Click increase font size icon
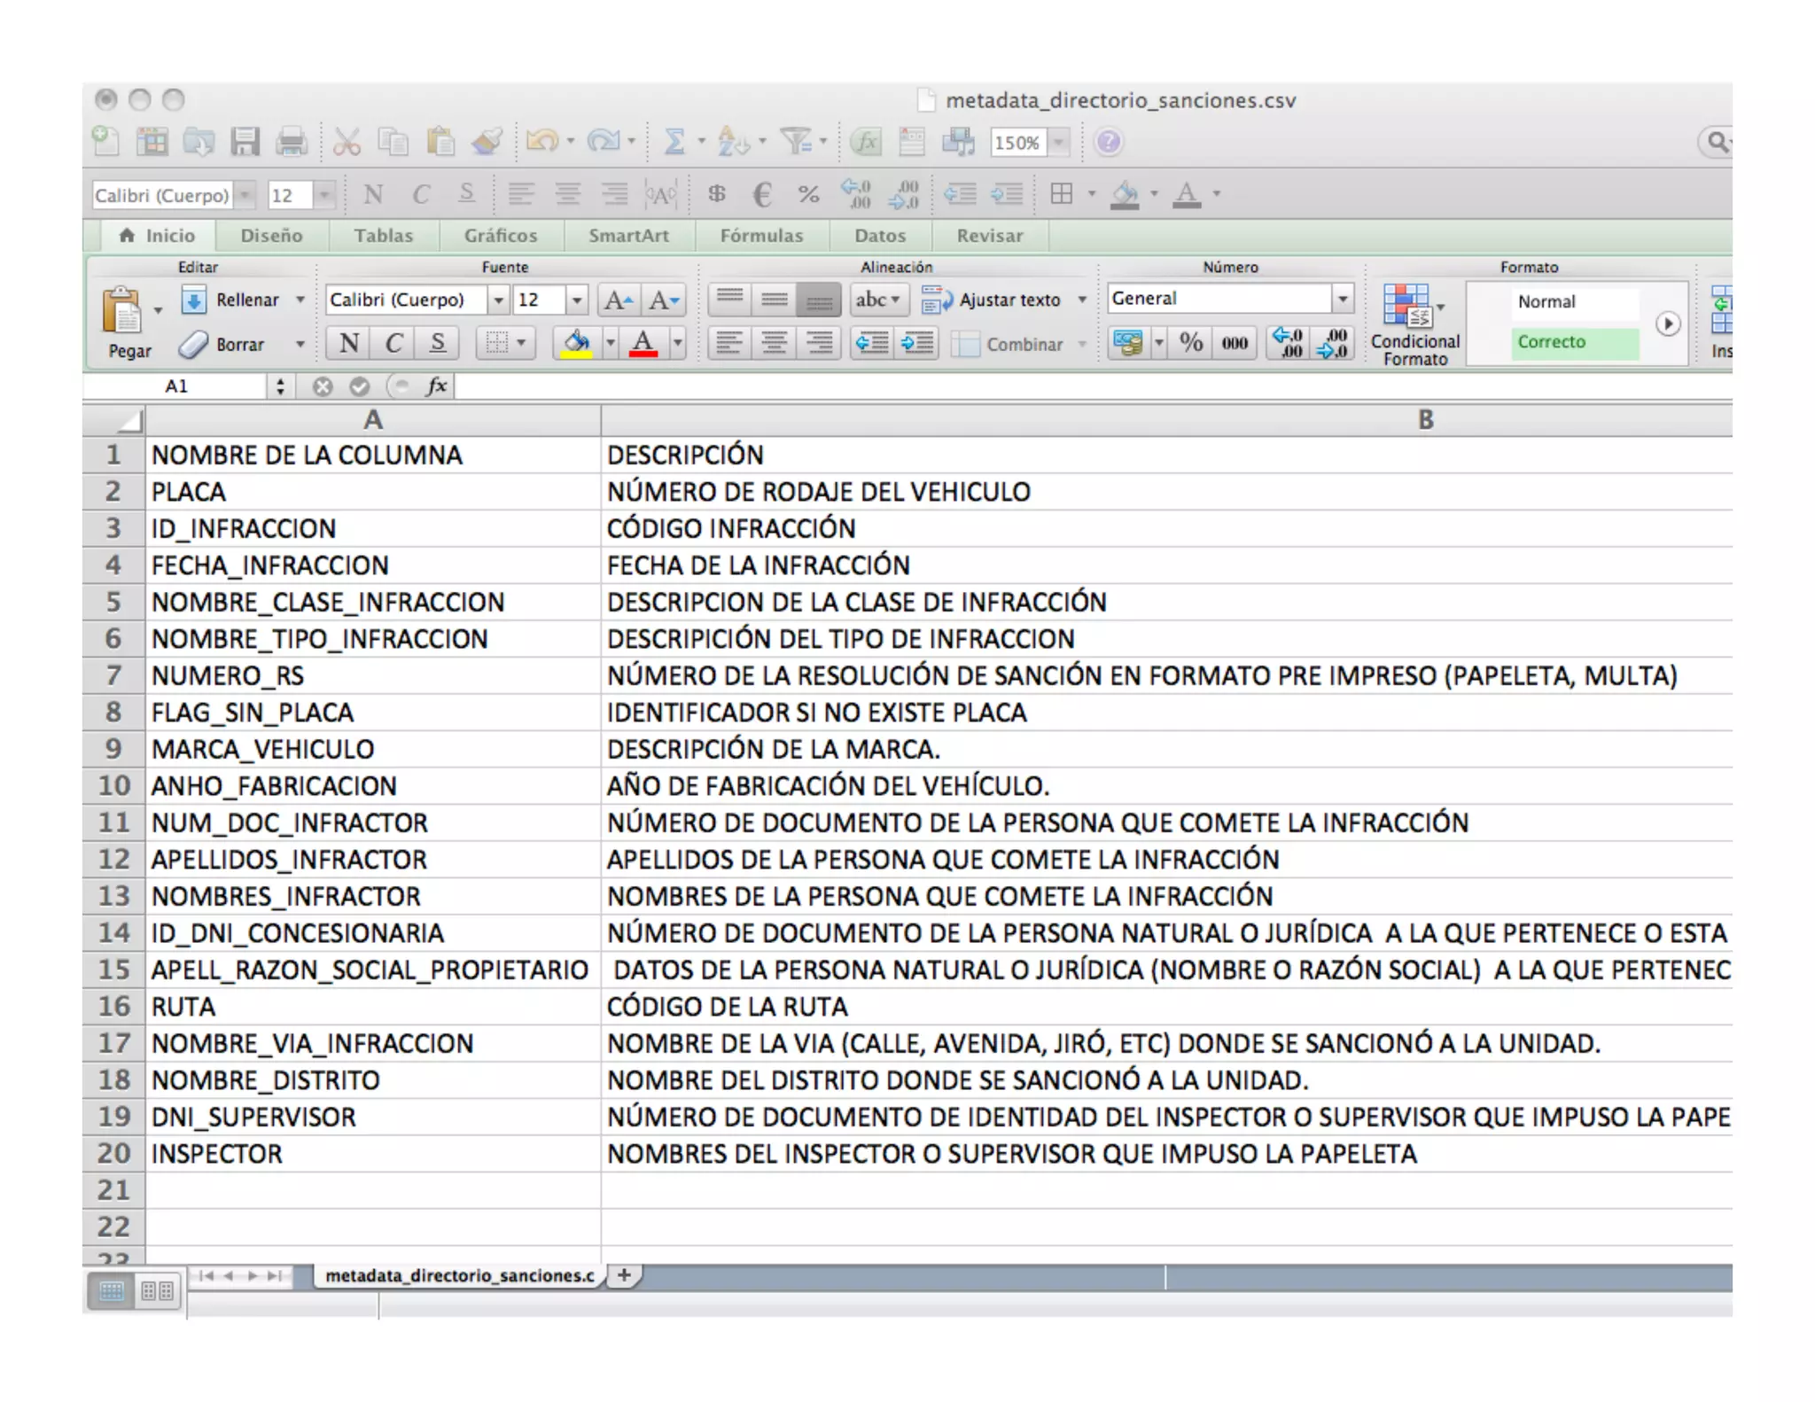This screenshot has width=1815, height=1402. pos(618,300)
